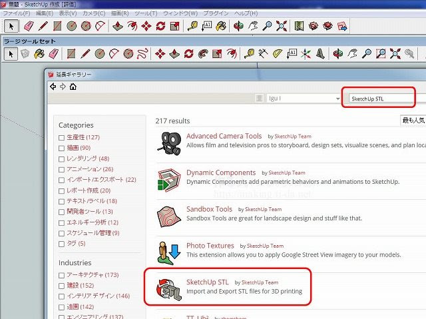Select the Scale tool in top toolbar
The width and height of the screenshot is (426, 319).
click(x=174, y=27)
